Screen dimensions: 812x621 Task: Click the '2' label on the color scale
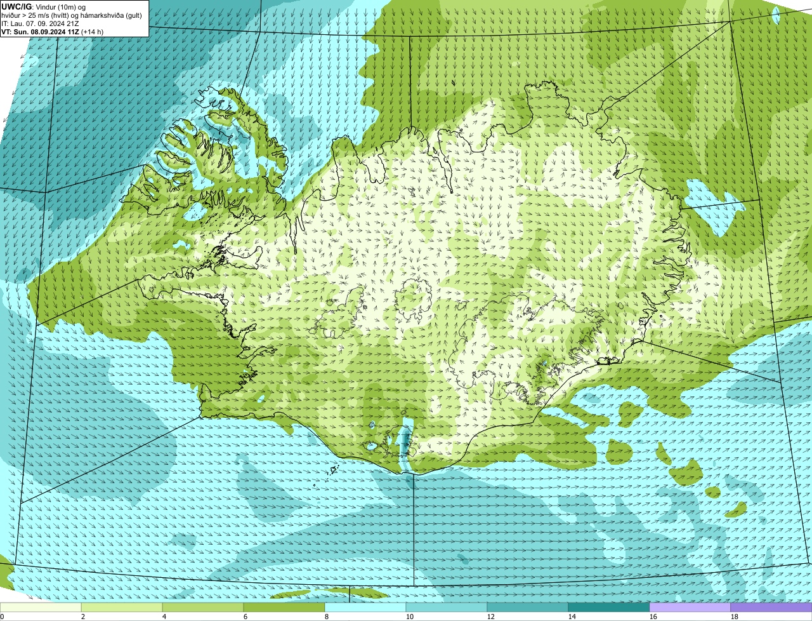83,617
